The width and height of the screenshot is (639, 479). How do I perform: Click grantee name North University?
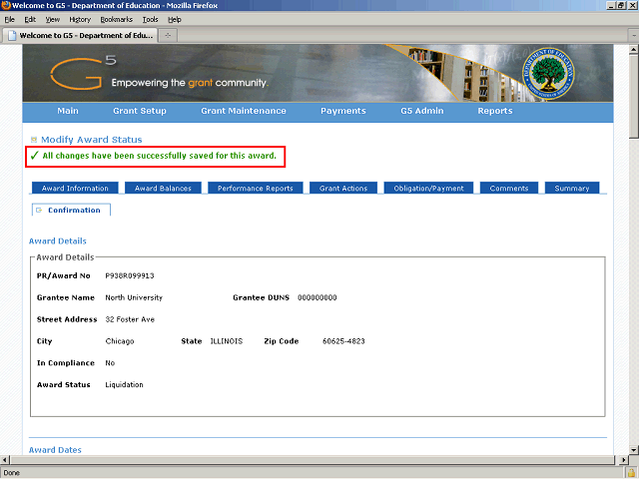[134, 297]
